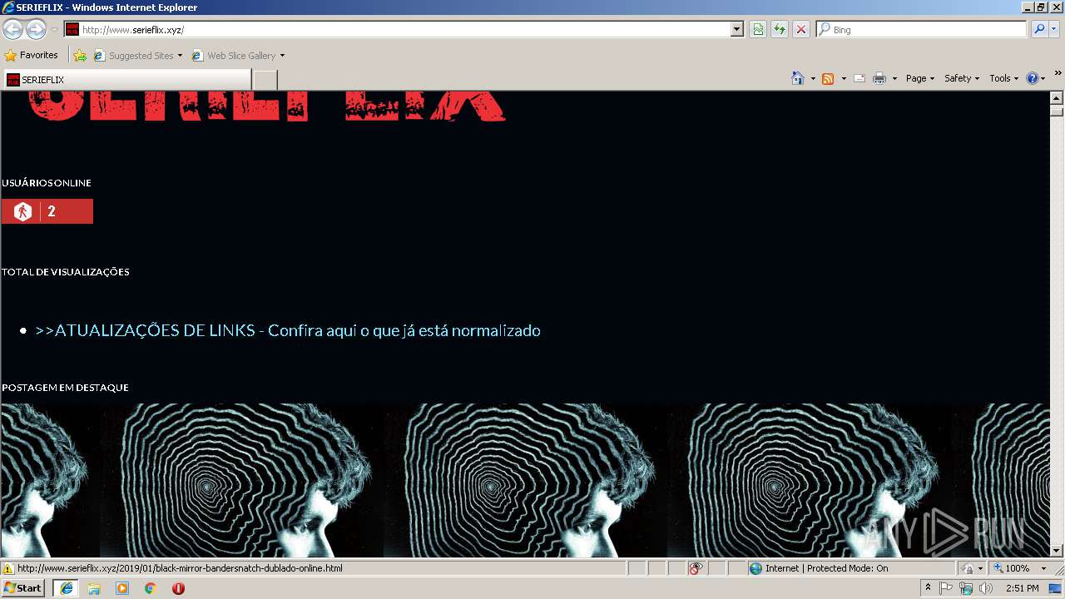Click the Help question mark icon
The image size is (1065, 599).
pos(1033,78)
